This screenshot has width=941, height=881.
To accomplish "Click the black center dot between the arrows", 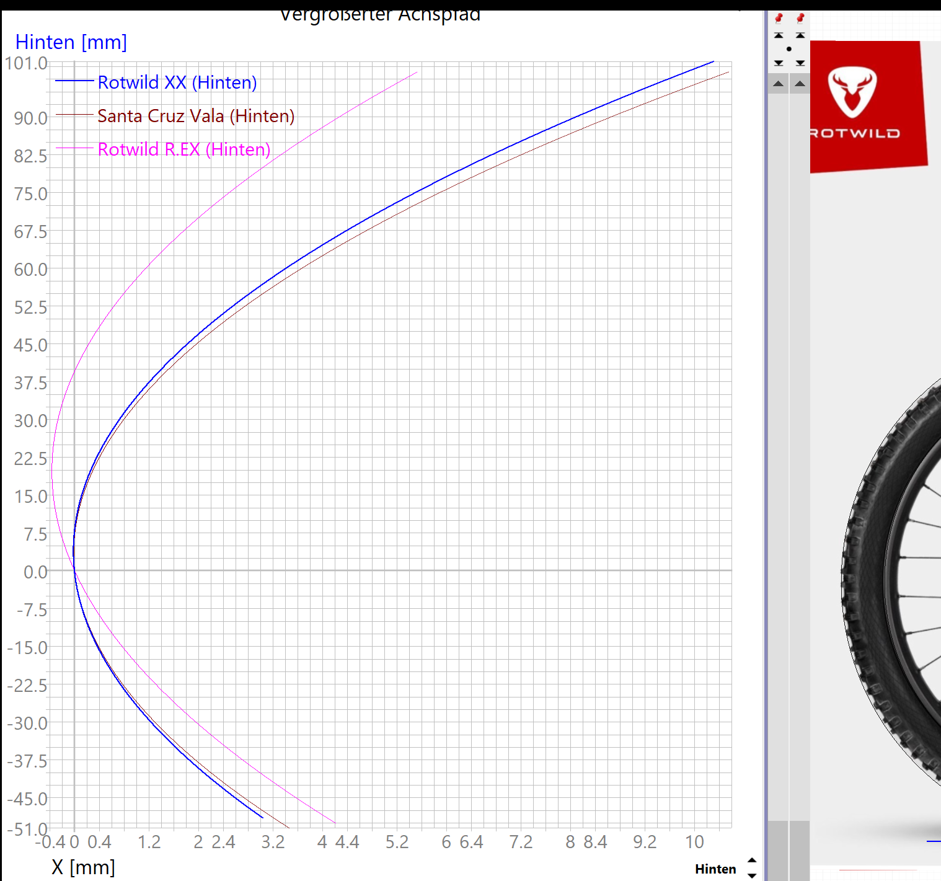I will [x=789, y=49].
